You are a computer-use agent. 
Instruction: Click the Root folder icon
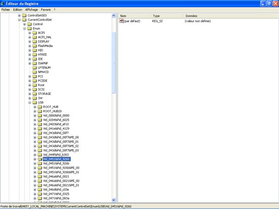point(34,85)
